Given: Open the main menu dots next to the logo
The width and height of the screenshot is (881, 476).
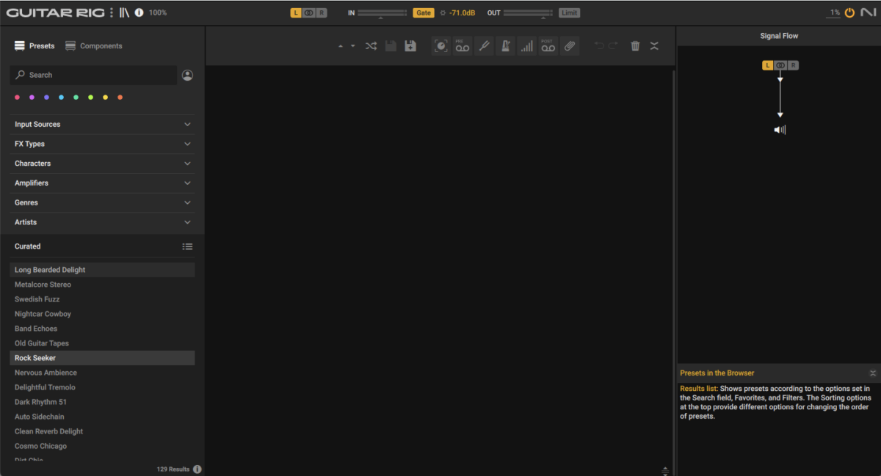Looking at the screenshot, I should [112, 12].
